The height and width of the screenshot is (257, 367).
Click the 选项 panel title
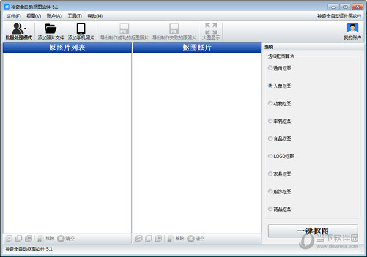269,47
